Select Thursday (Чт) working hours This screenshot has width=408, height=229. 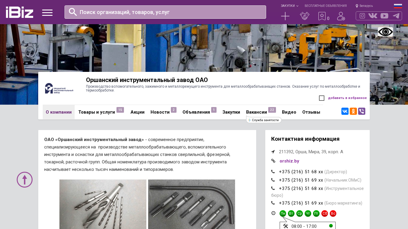tap(308, 213)
